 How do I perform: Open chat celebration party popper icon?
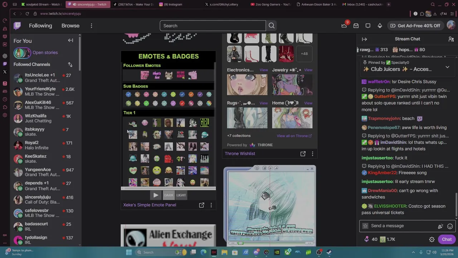click(x=440, y=226)
